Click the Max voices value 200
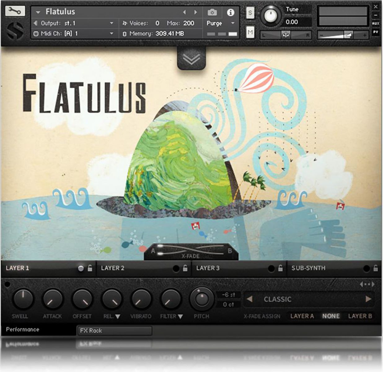Image resolution: width=383 pixels, height=372 pixels. pos(189,23)
